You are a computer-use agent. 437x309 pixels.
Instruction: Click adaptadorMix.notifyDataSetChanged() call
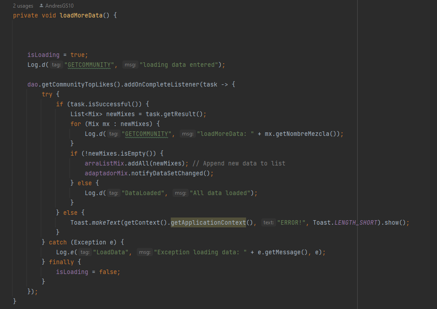pos(147,174)
